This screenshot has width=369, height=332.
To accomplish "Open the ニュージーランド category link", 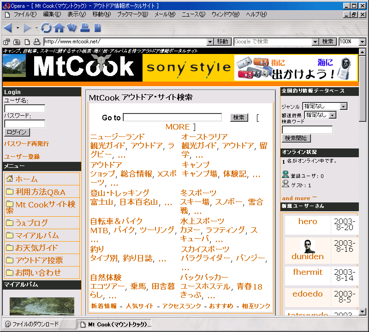I will pos(117,136).
